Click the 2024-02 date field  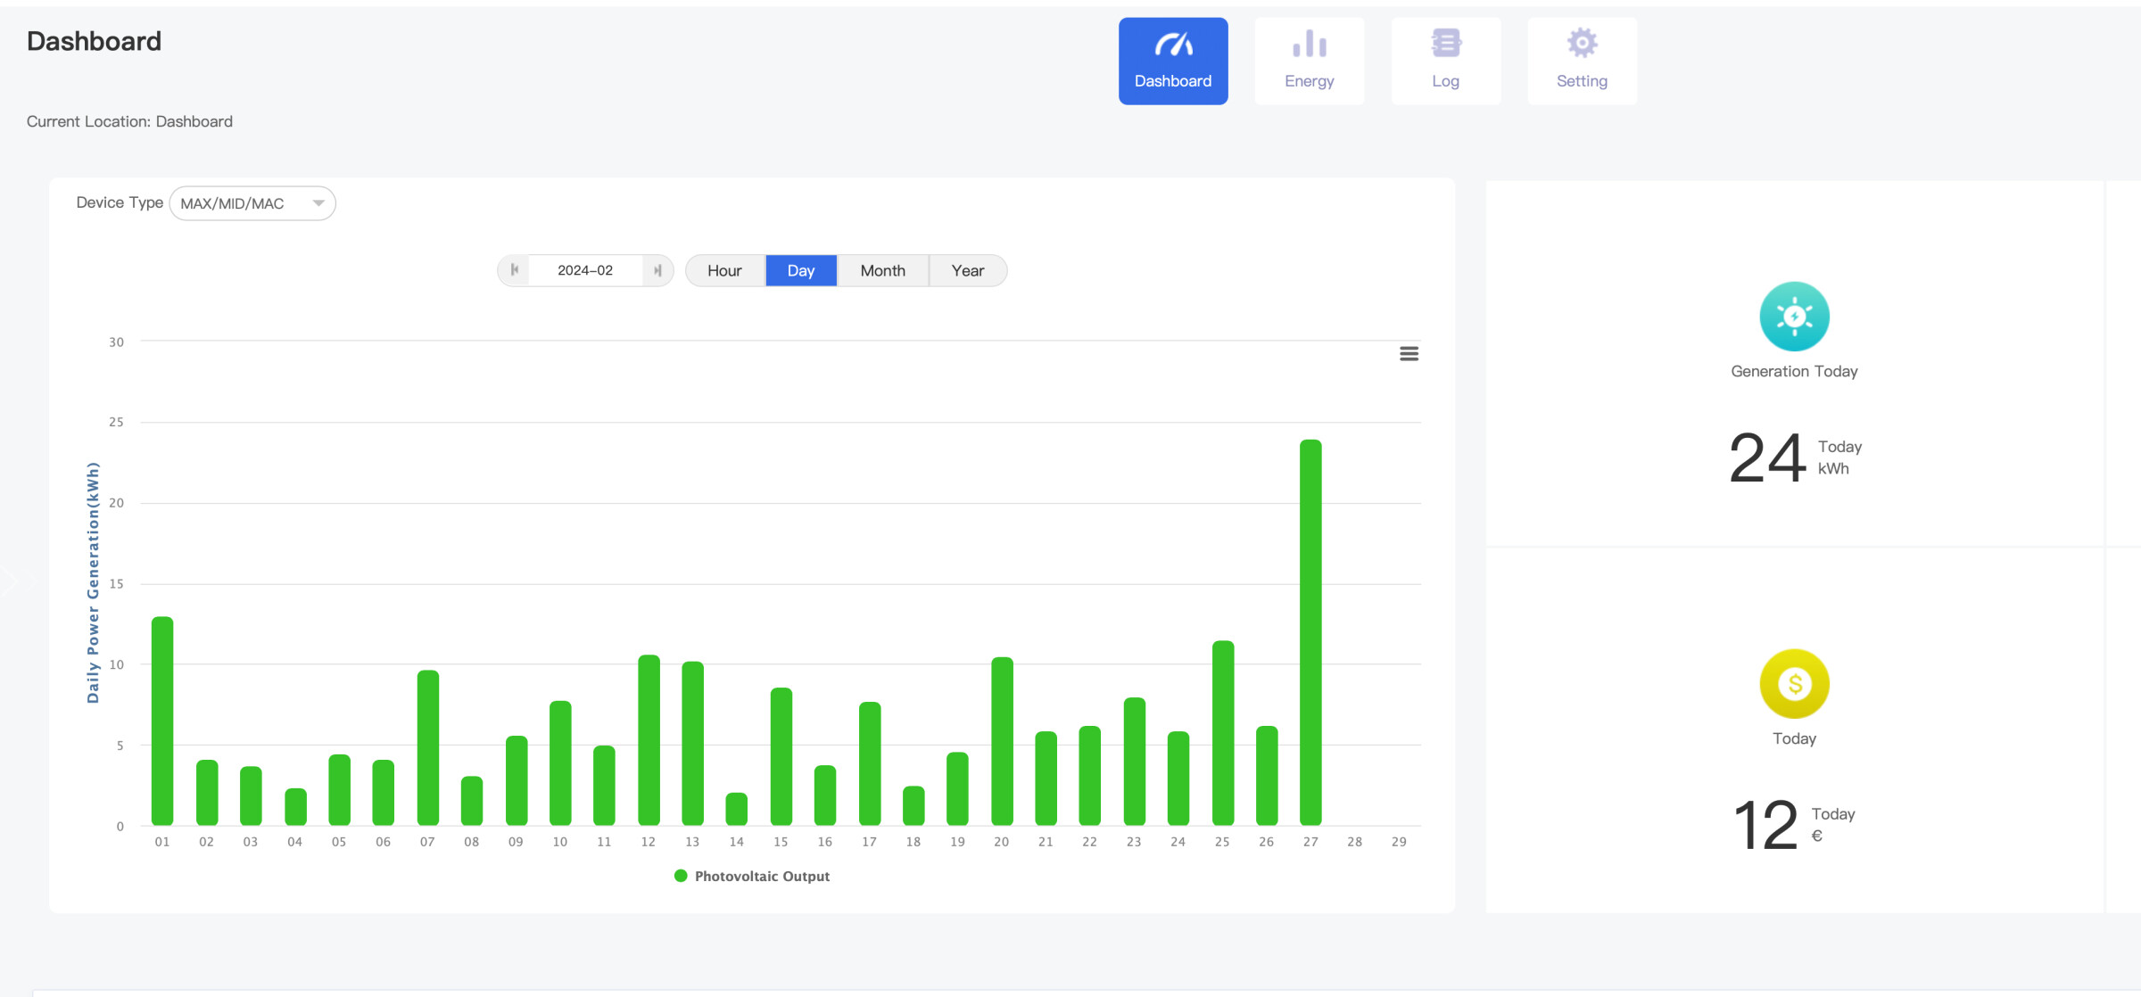click(x=585, y=270)
